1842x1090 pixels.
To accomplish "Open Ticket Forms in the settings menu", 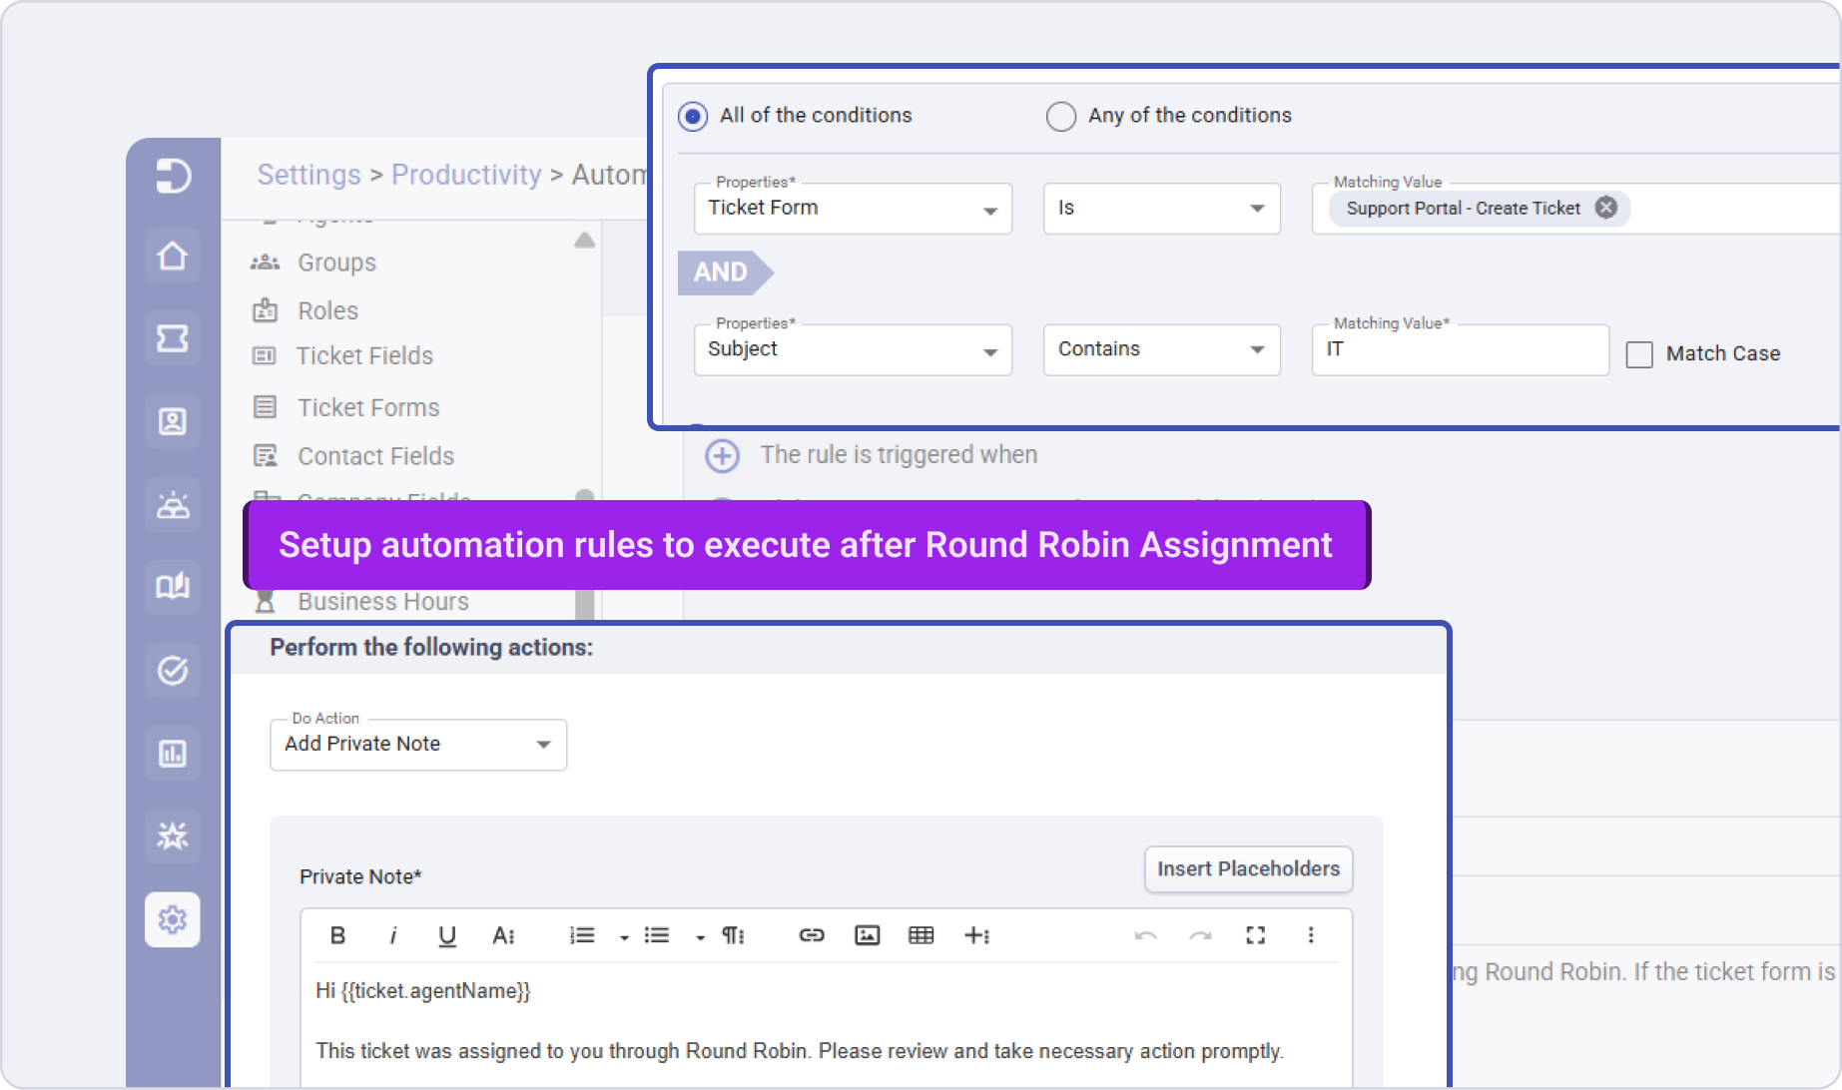I will 368,407.
